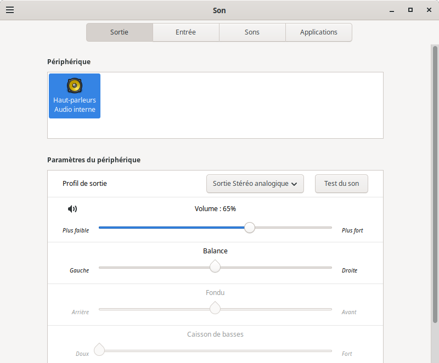This screenshot has height=363, width=439.
Task: Click the speaker volume mute icon
Action: click(72, 208)
